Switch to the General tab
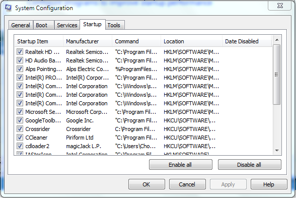This screenshot has width=296, height=198. coord(21,25)
